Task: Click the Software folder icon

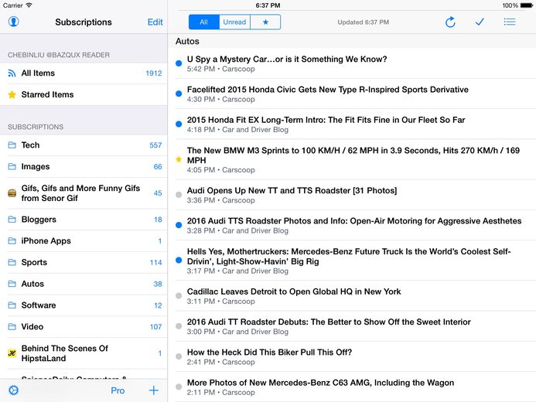Action: 12,305
